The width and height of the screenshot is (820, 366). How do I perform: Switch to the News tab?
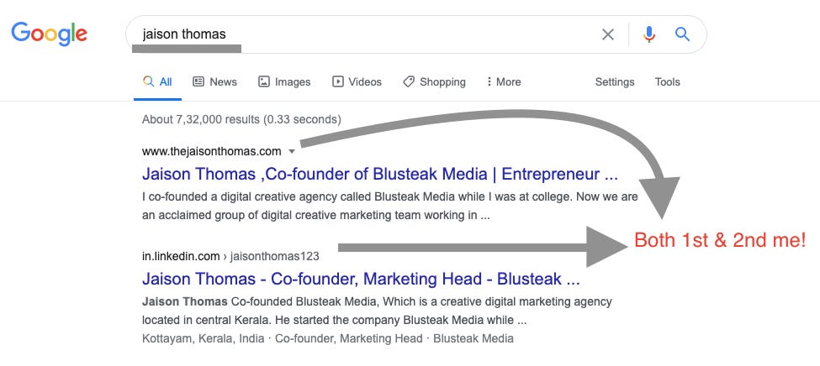click(x=215, y=82)
